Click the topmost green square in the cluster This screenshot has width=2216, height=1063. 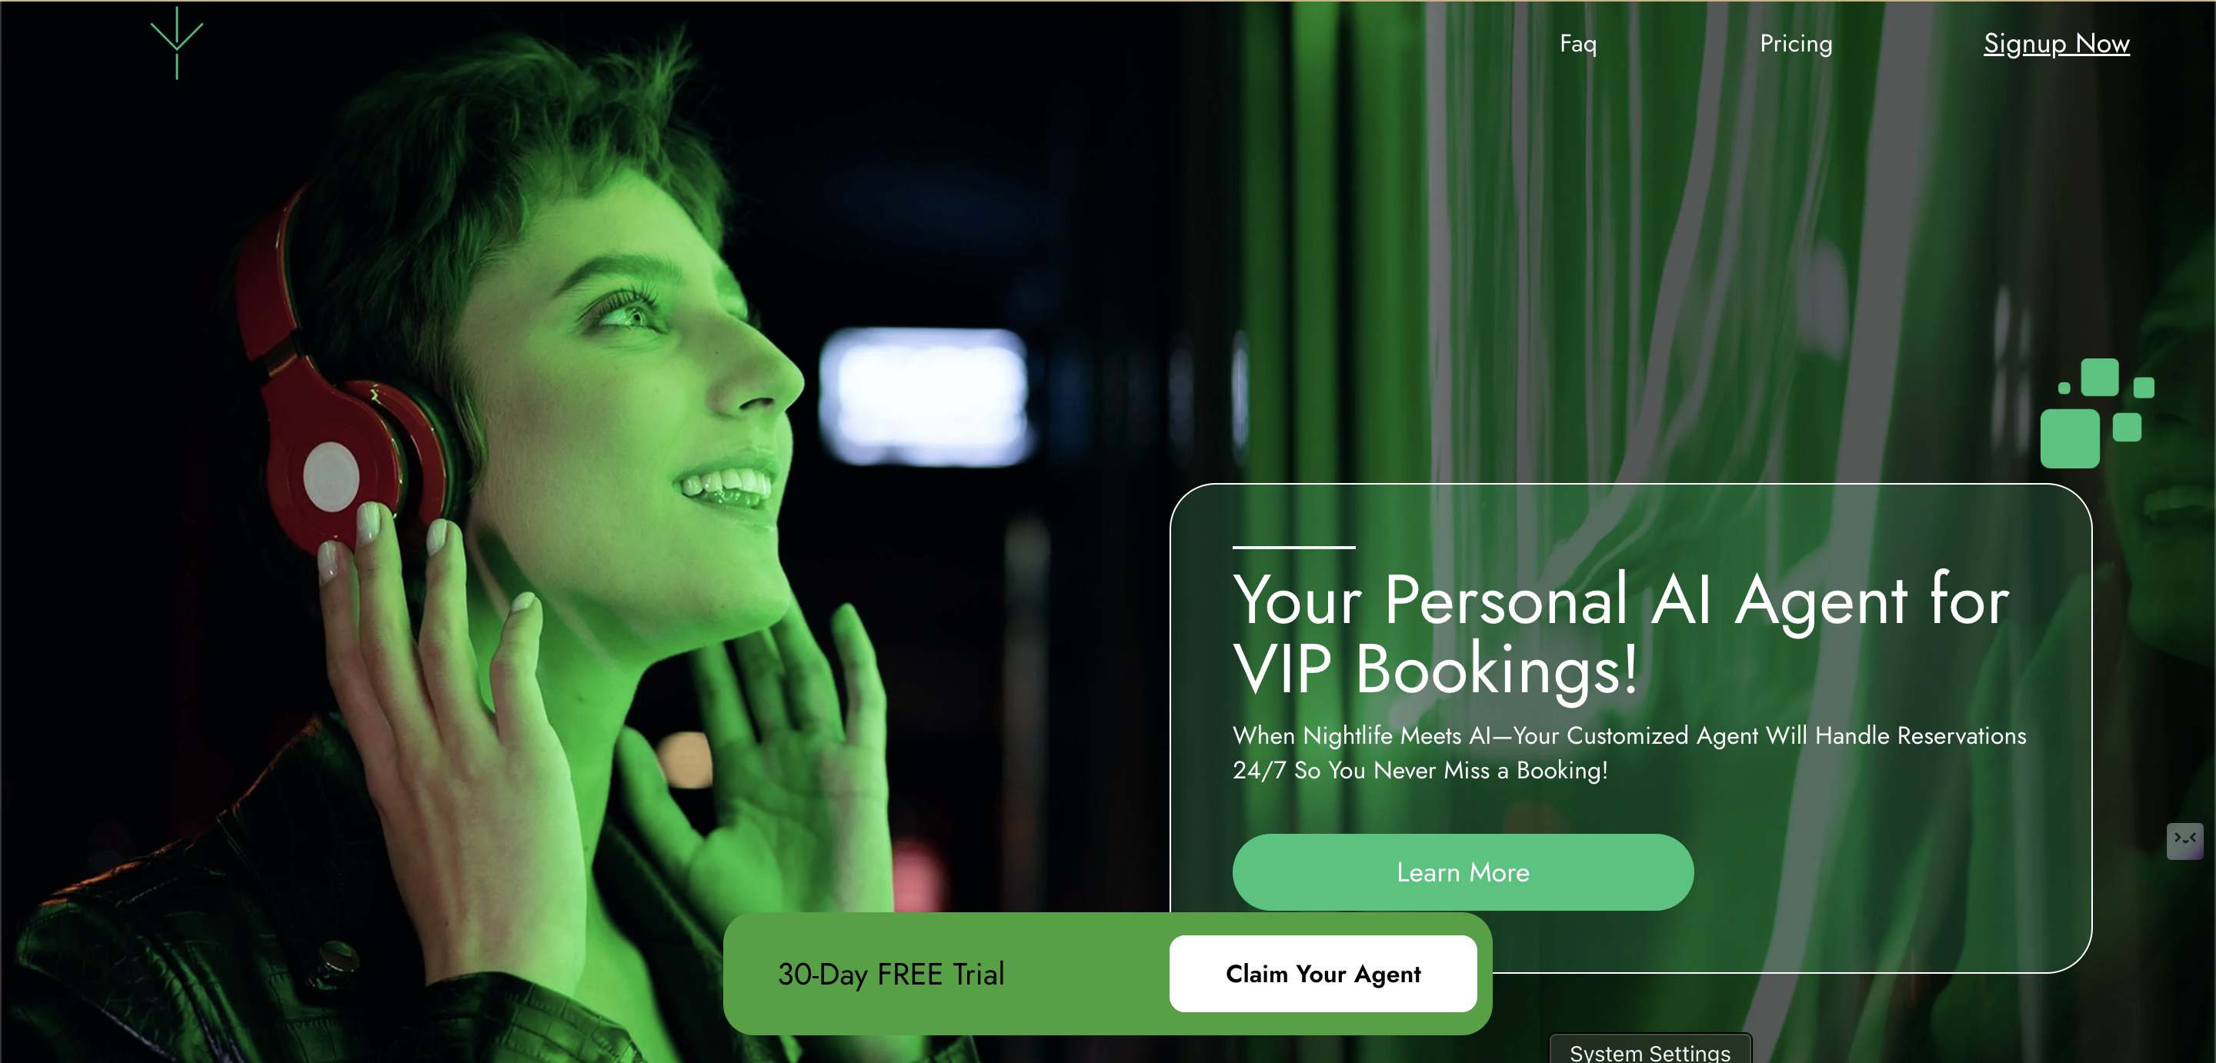tap(2099, 377)
